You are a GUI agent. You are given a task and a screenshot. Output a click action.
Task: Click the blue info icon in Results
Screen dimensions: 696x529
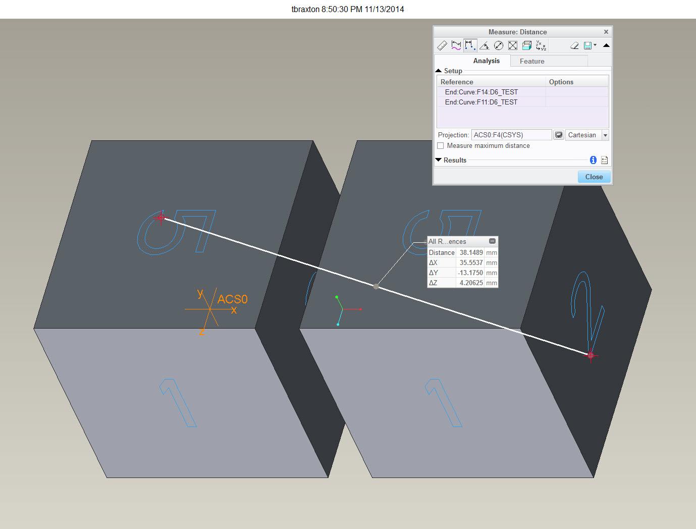[593, 160]
